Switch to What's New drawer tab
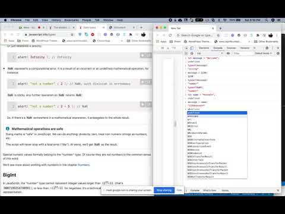Image resolution: width=285 pixels, height=214 pixels. point(210,190)
